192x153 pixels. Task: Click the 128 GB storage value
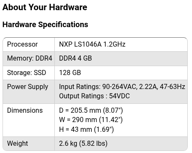tap(70, 73)
